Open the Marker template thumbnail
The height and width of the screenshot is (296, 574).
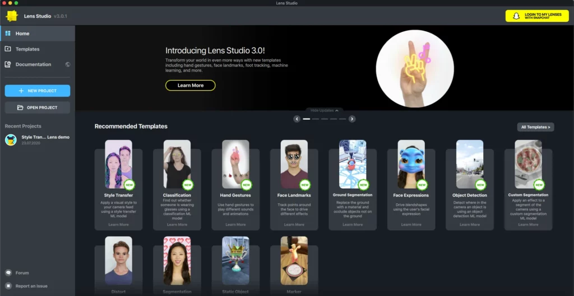294,261
